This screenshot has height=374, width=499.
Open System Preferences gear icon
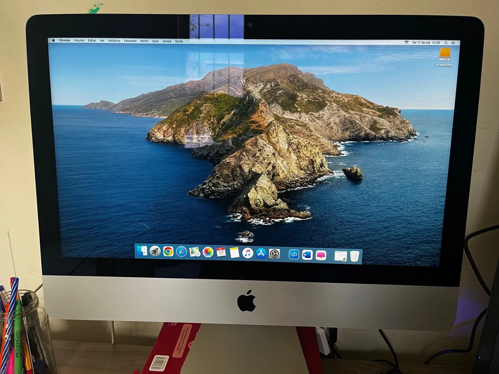(274, 254)
